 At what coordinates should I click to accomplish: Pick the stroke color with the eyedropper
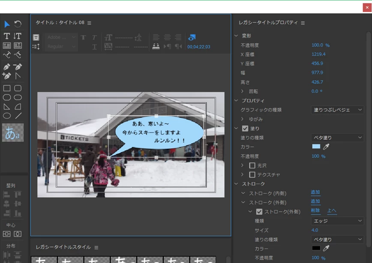(326, 248)
